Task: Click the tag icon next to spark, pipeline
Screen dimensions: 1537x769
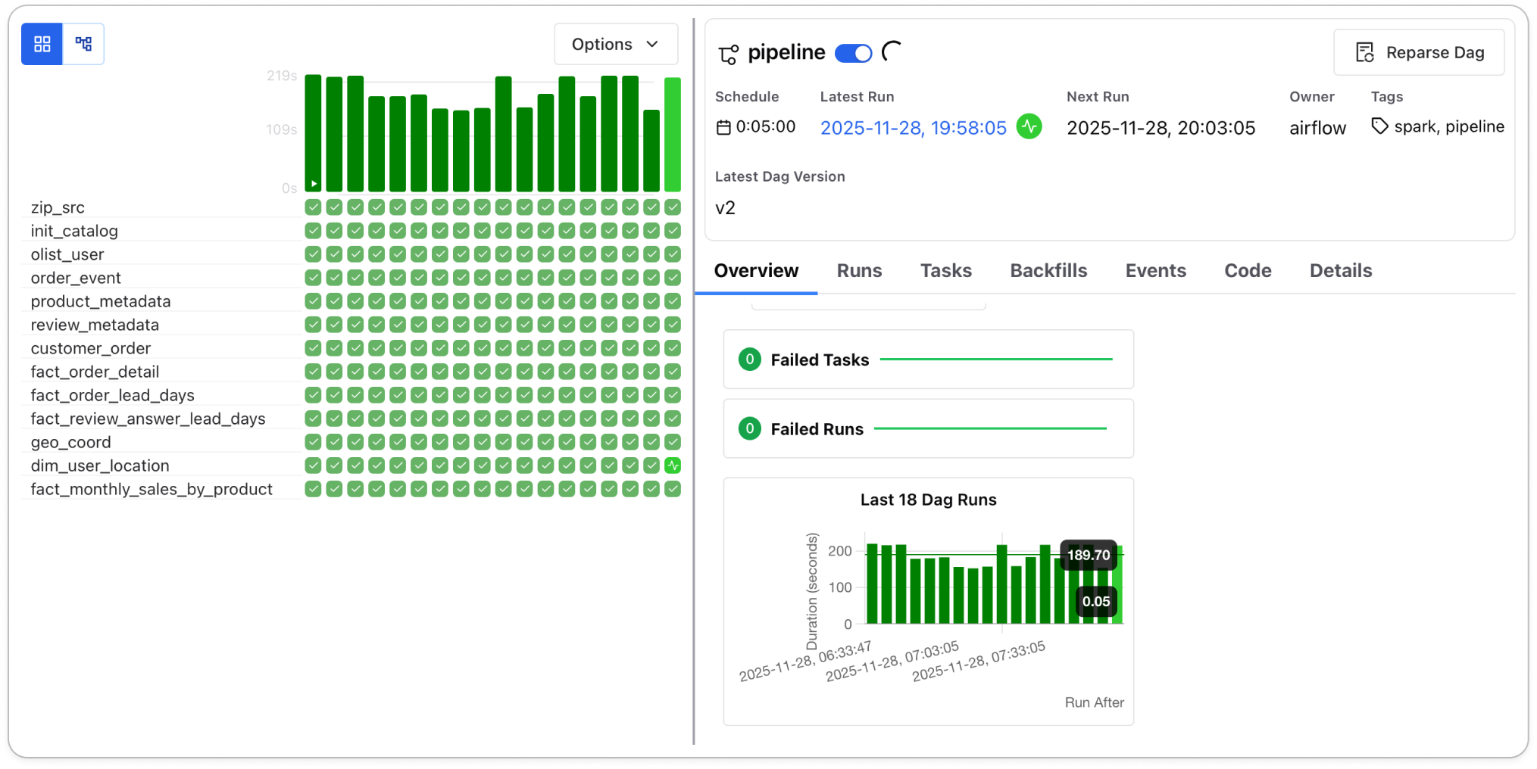Action: point(1380,126)
